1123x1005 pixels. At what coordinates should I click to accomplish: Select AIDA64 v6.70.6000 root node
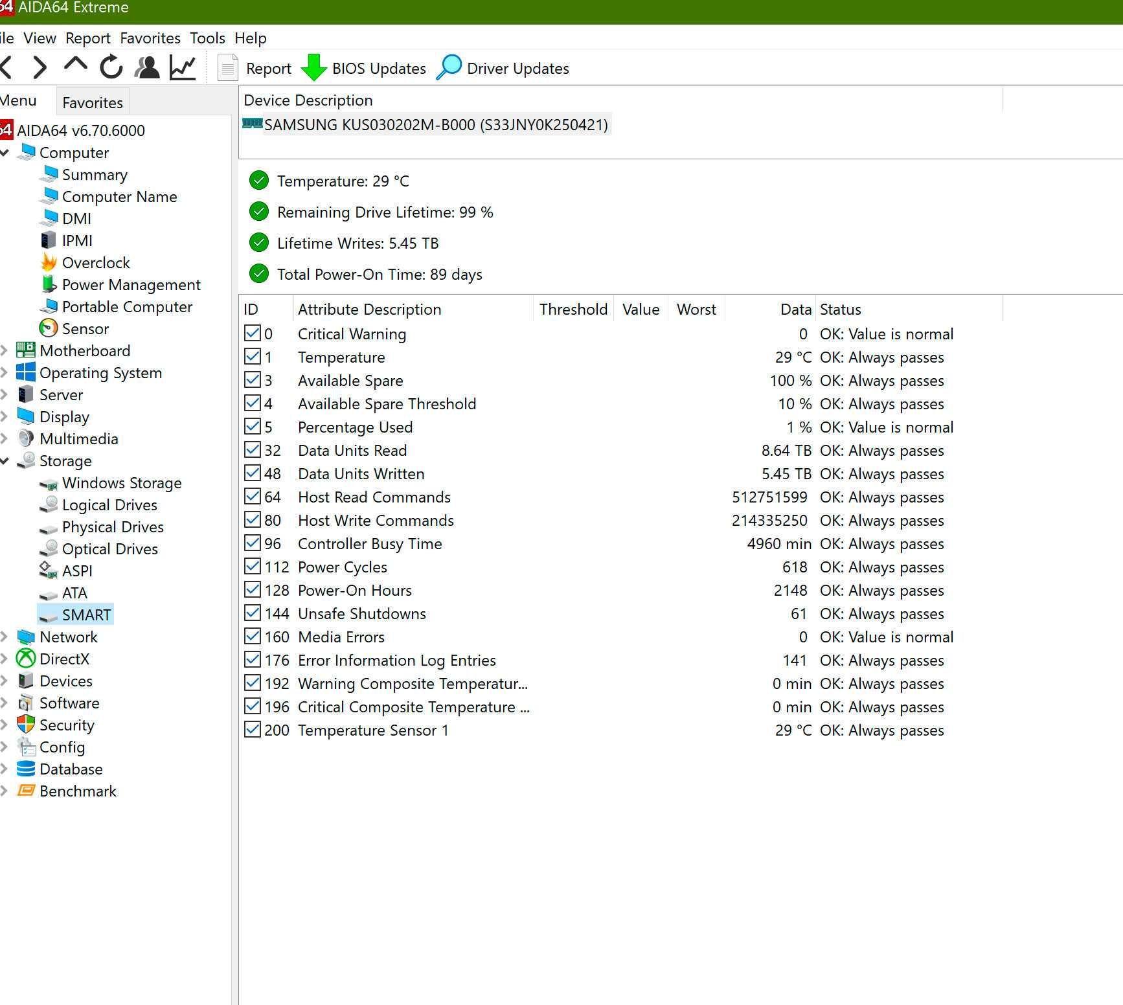point(81,131)
